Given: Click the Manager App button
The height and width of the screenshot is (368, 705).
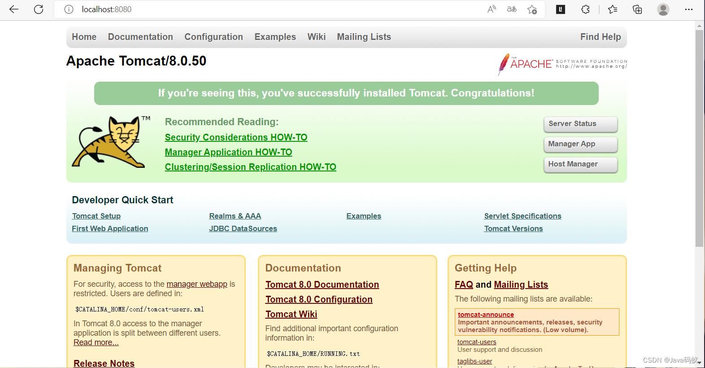Looking at the screenshot, I should point(581,144).
